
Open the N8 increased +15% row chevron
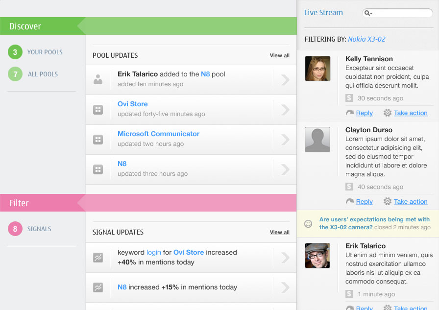285,287
